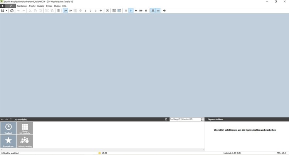Toggle place on ground download-arrow icon

pos(153,11)
